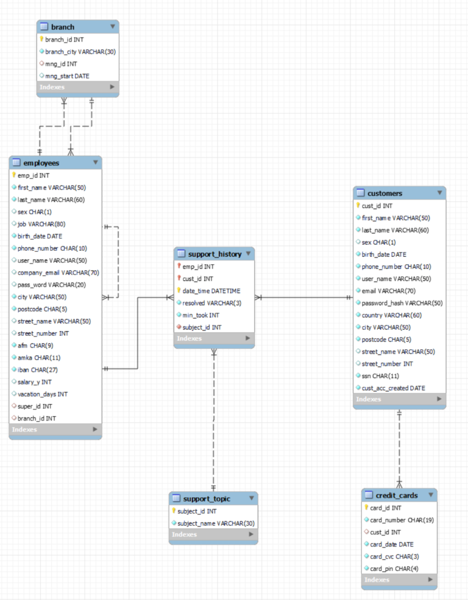This screenshot has width=468, height=600.
Task: Select branch_id primary key icon in branch
Action: click(x=42, y=39)
